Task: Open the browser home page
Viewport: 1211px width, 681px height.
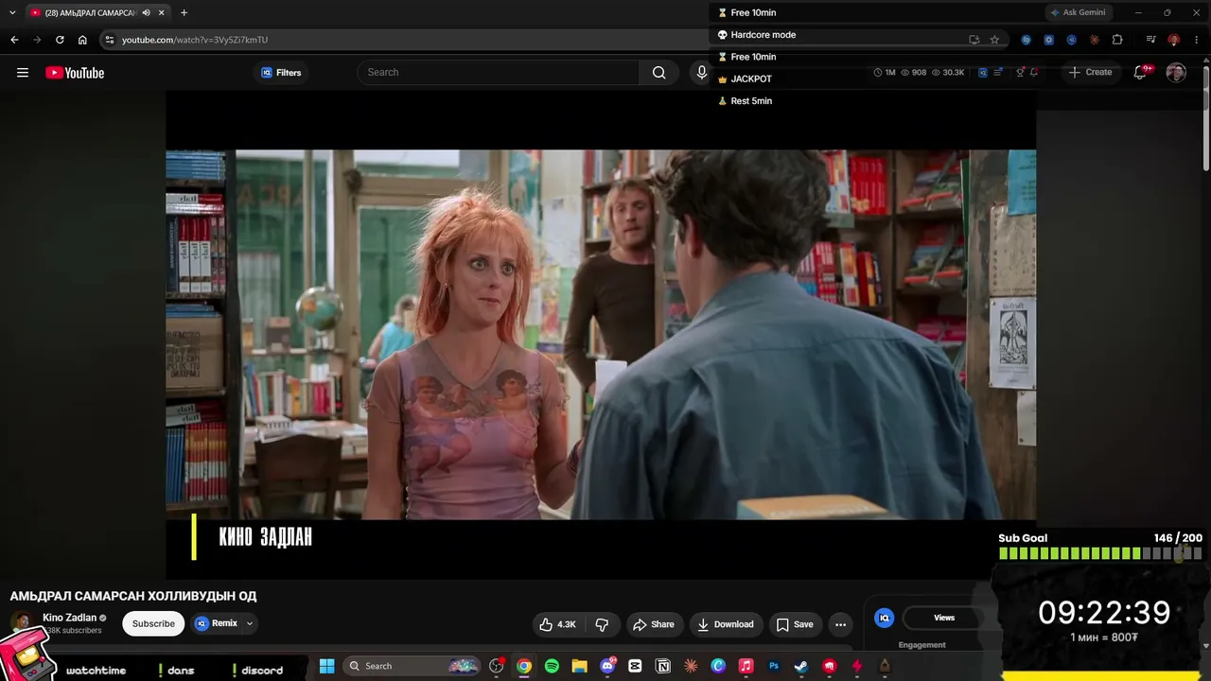Action: pyautogui.click(x=82, y=40)
